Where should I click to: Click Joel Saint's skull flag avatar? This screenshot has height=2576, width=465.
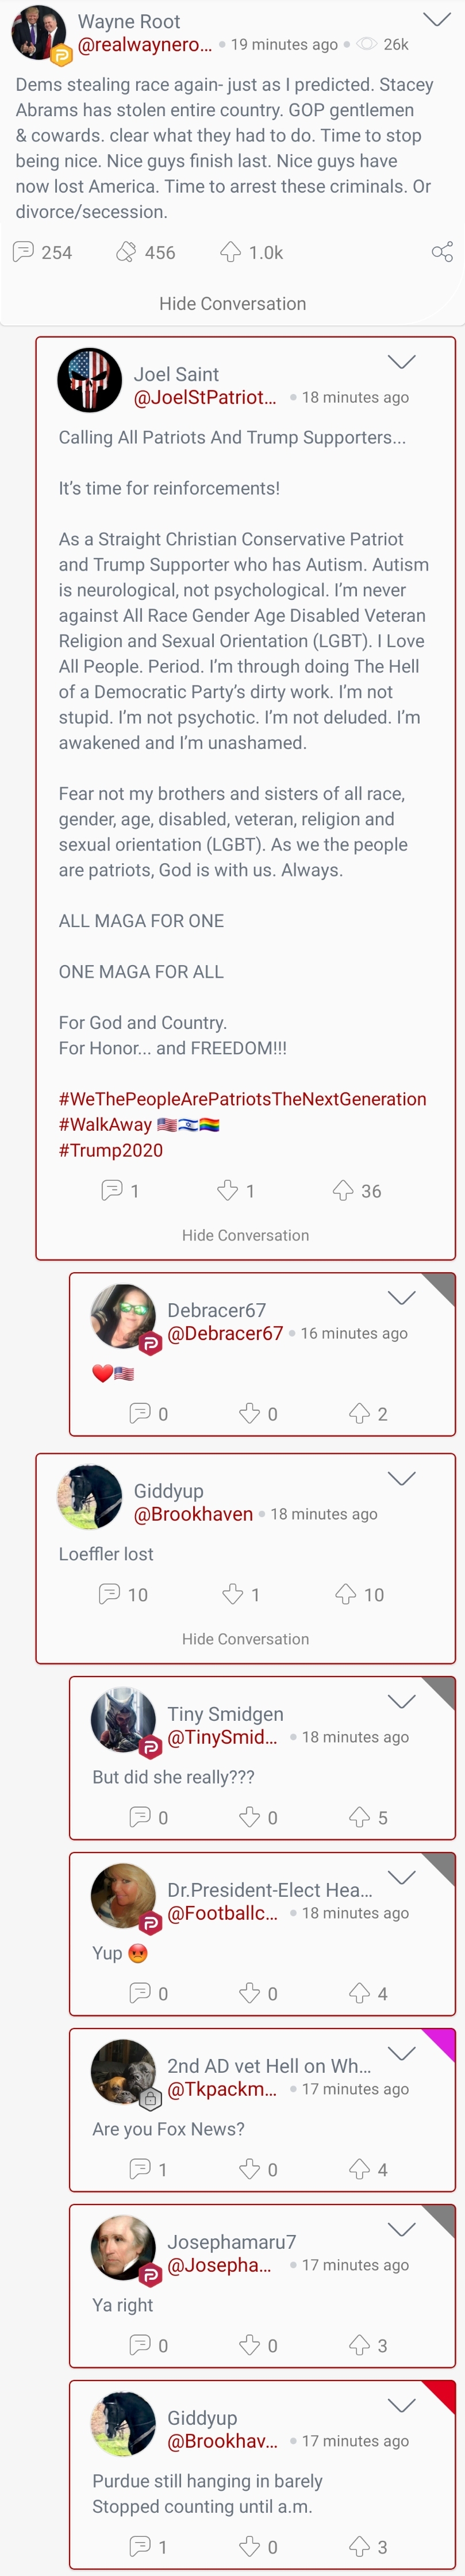click(x=90, y=380)
